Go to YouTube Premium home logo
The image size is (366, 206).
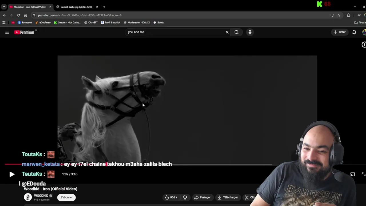click(25, 32)
